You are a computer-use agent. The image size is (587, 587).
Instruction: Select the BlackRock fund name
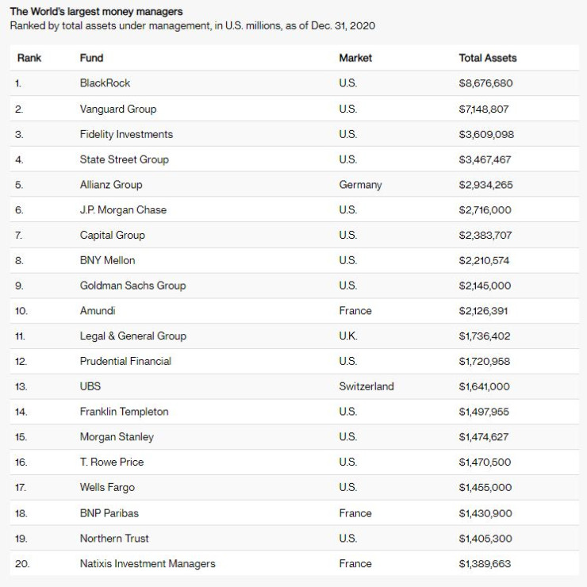105,83
